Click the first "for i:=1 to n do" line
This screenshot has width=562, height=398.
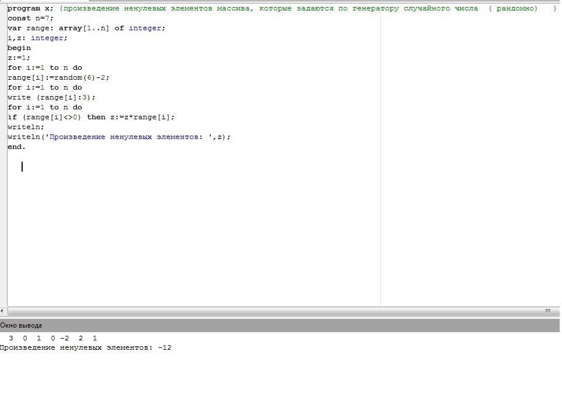(45, 67)
